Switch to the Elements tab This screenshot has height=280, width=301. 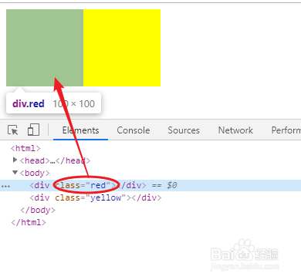(80, 130)
